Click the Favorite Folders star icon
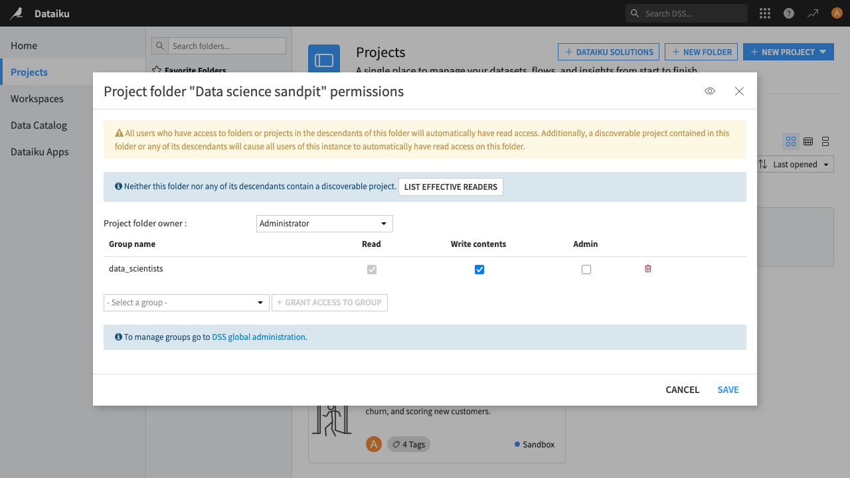 [x=157, y=70]
